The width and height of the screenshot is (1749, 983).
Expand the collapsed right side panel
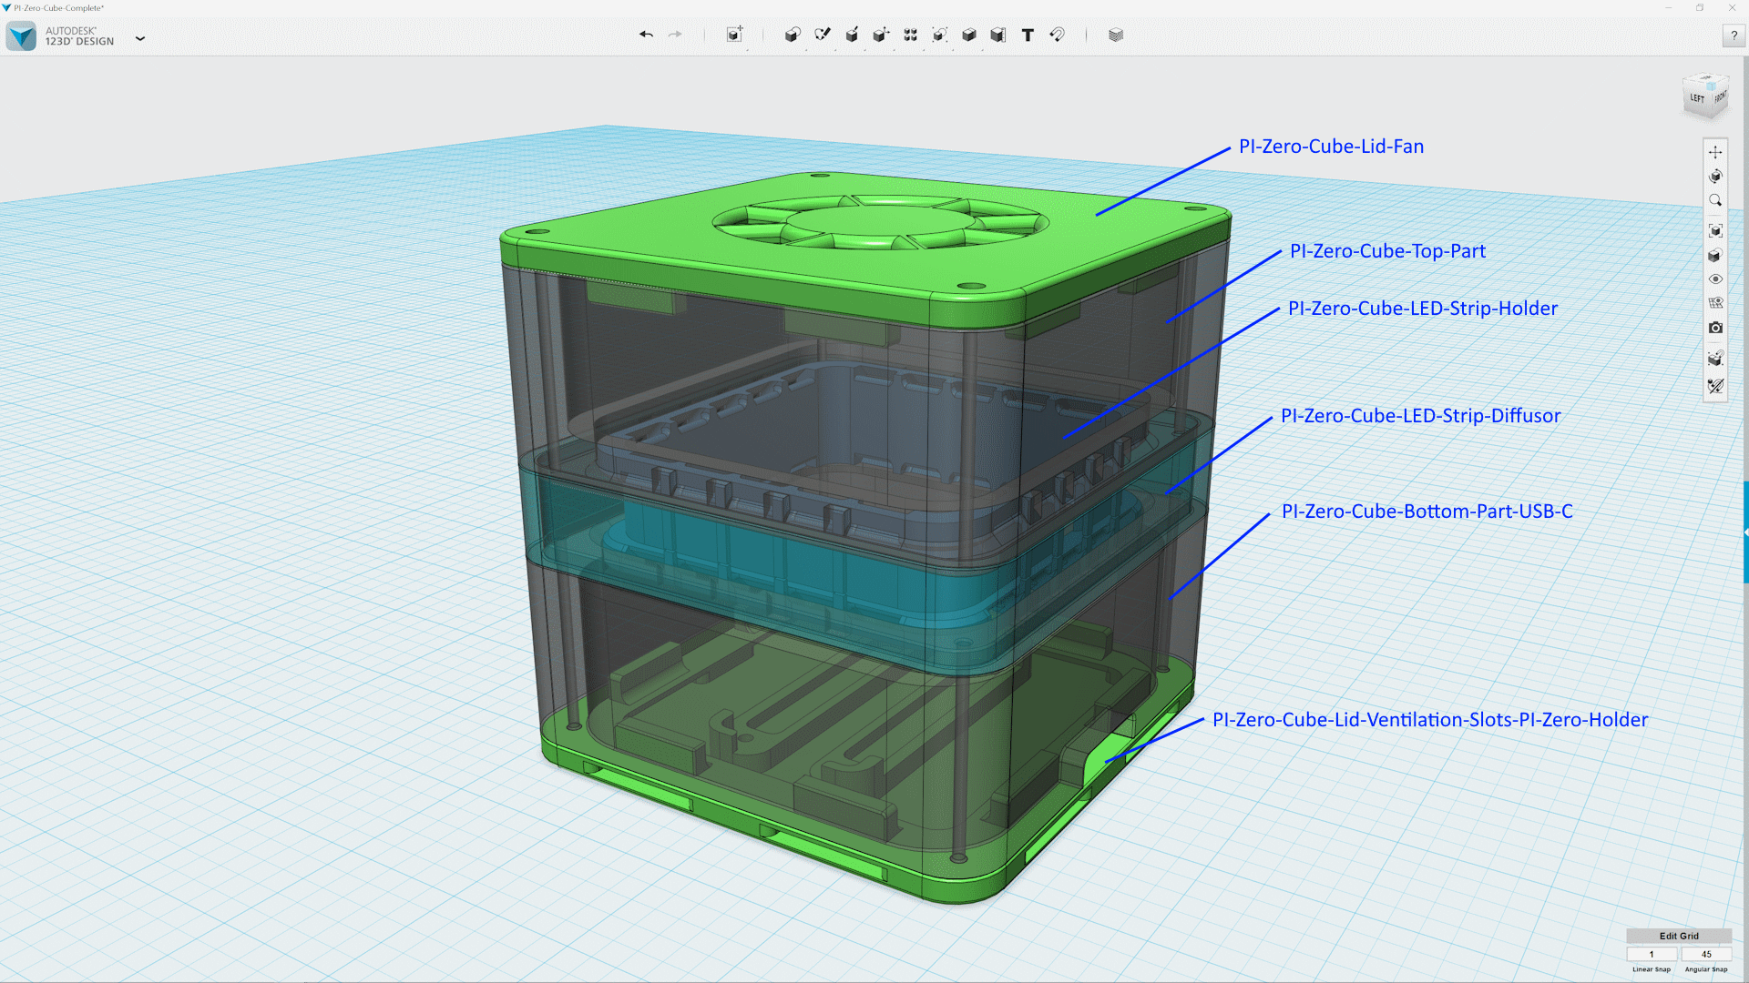(1745, 532)
